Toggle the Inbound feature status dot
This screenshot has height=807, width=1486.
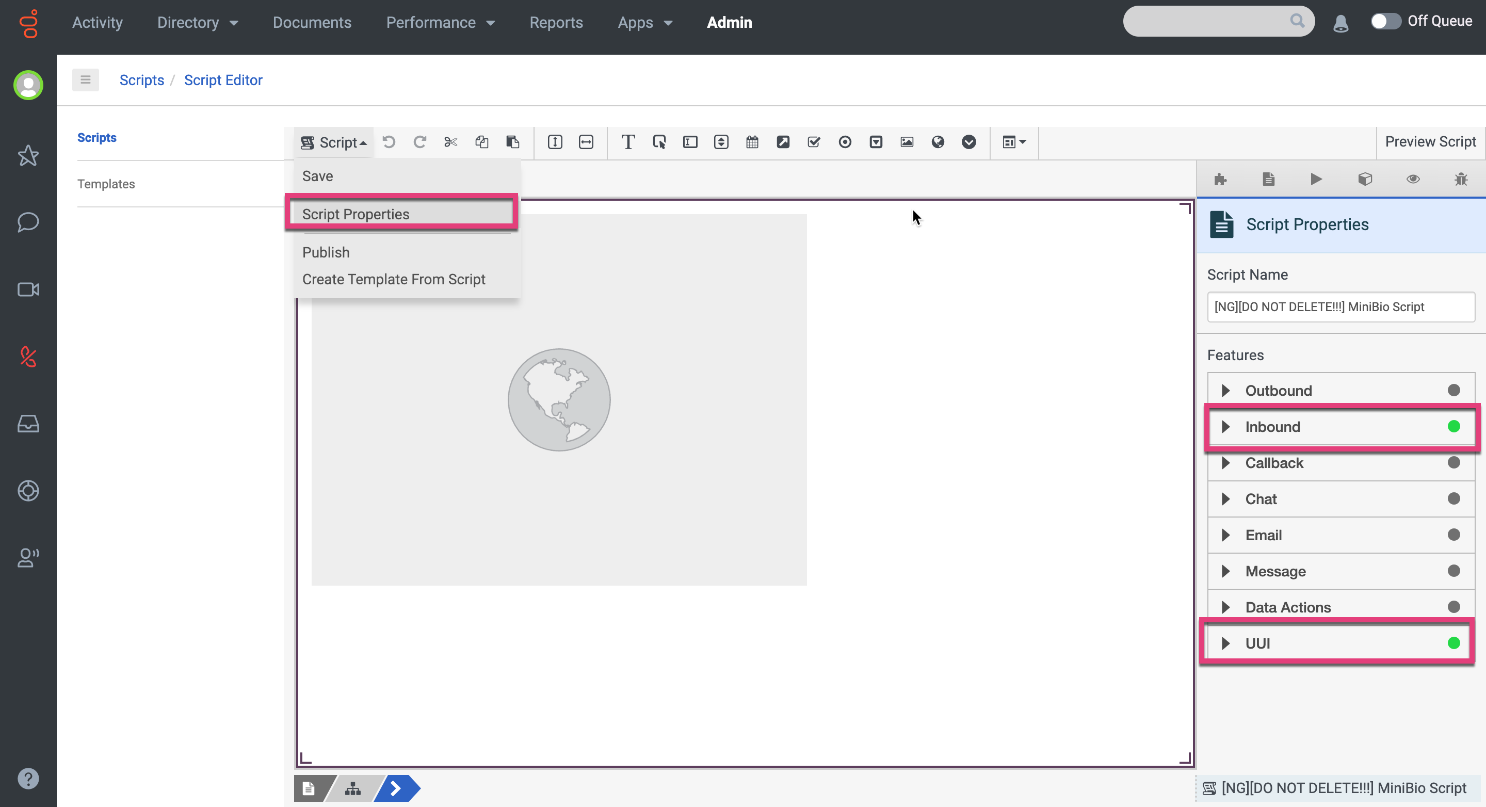tap(1453, 426)
